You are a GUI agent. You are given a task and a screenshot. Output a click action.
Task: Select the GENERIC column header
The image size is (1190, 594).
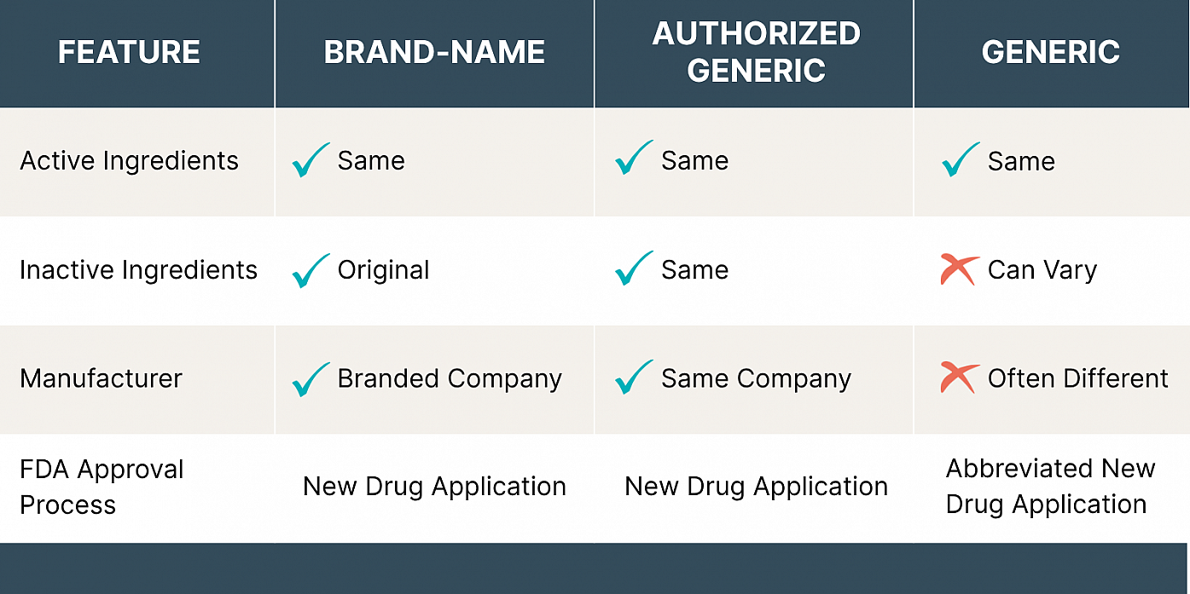pyautogui.click(x=1050, y=53)
